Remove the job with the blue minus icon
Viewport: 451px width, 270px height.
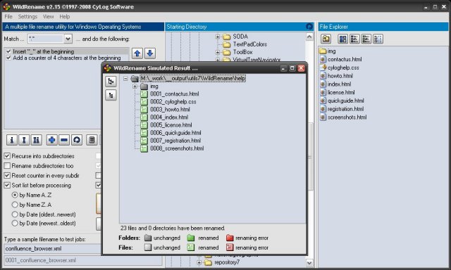[64, 140]
